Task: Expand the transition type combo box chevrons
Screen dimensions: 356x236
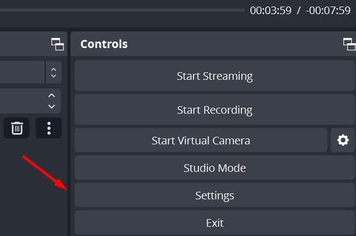Action: pyautogui.click(x=53, y=72)
